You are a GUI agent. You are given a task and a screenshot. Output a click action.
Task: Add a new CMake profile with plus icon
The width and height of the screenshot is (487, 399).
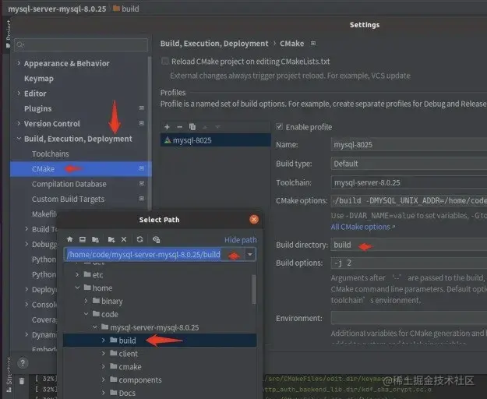(167, 127)
